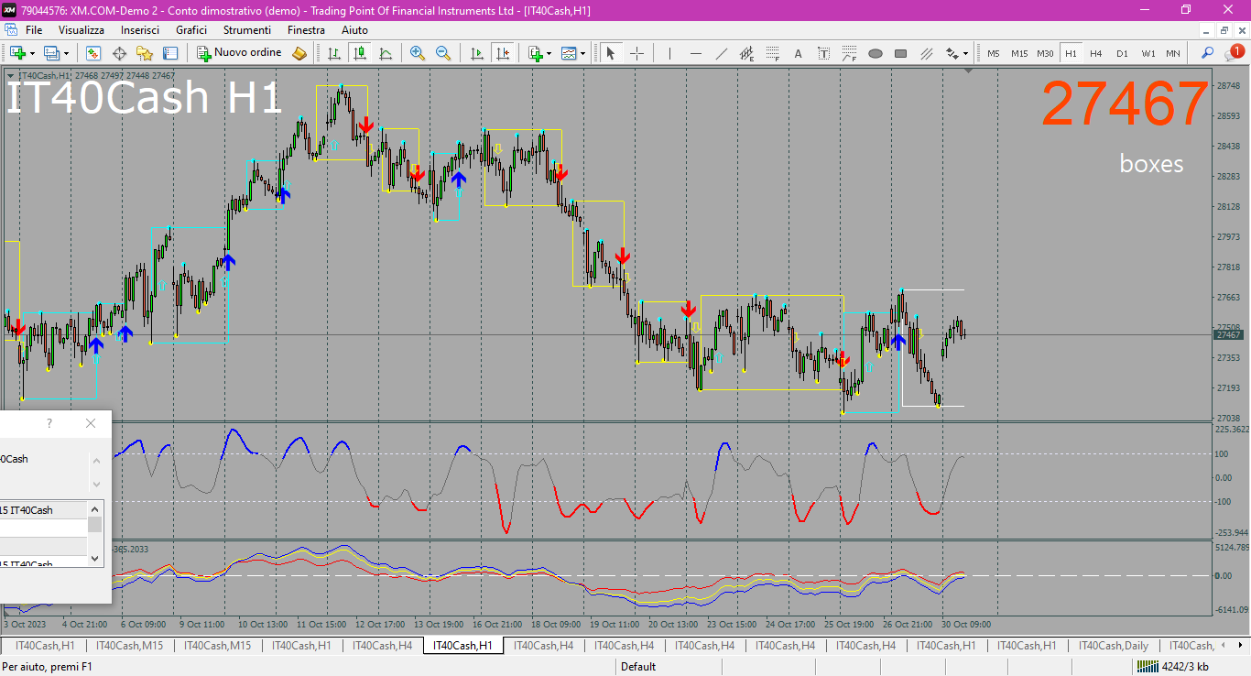1251x676 pixels.
Task: Switch chart to line chart mode
Action: click(x=386, y=53)
